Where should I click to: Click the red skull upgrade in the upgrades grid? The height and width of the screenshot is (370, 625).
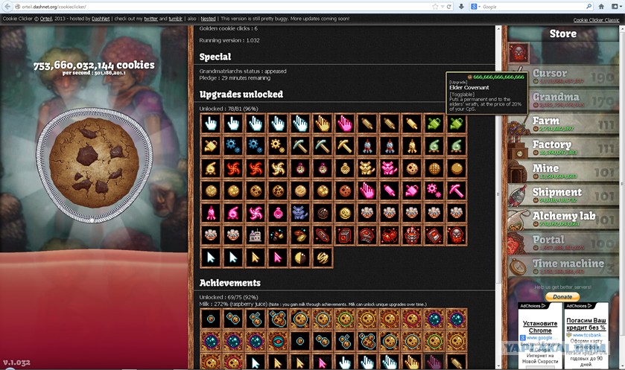pos(457,235)
